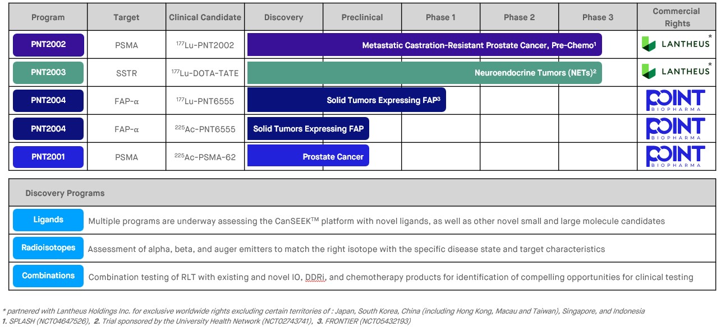721x327 pixels.
Task: Click the Metastatic Castration-Resistant Prostate Cancer progress bar
Action: 424,45
